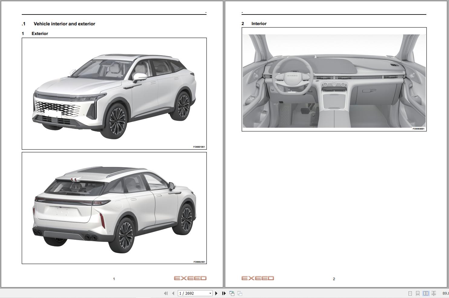Go forward to the next view
Screen dimensions: 449x298
(240, 293)
